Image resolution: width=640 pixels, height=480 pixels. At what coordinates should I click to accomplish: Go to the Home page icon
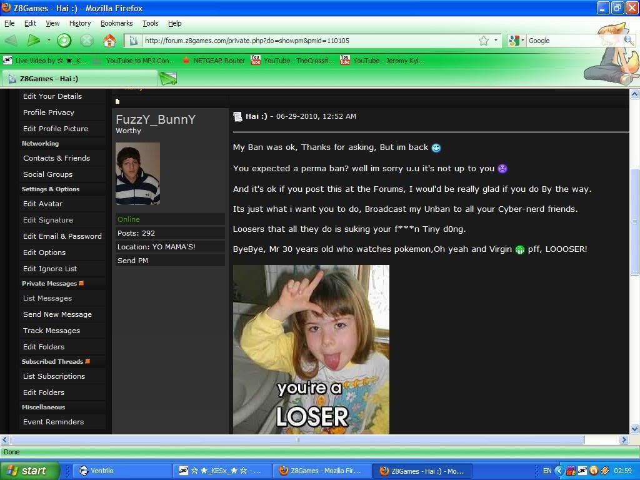pyautogui.click(x=109, y=41)
